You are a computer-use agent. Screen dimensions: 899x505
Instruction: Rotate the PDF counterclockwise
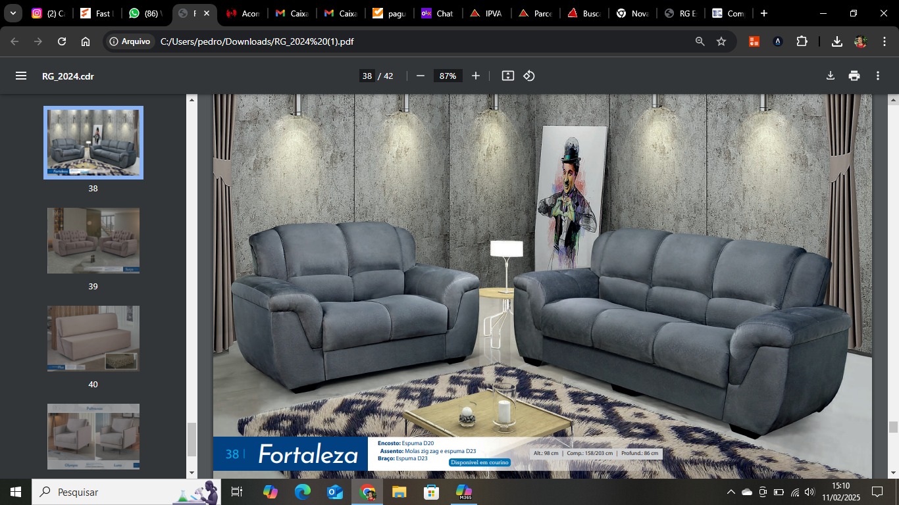click(x=529, y=76)
